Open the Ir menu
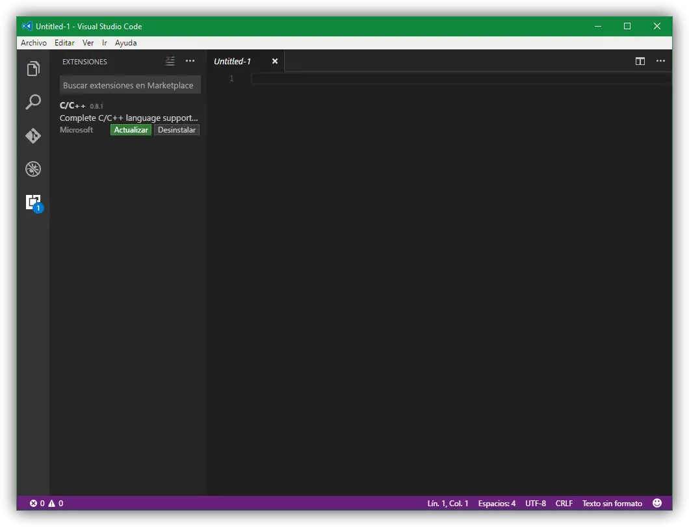 [x=105, y=43]
